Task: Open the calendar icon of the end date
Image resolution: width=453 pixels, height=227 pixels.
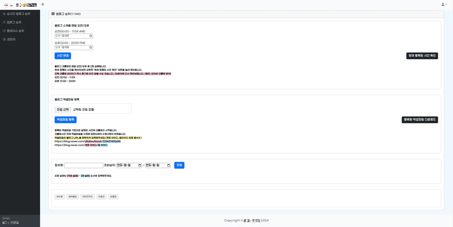Action: tap(168, 165)
